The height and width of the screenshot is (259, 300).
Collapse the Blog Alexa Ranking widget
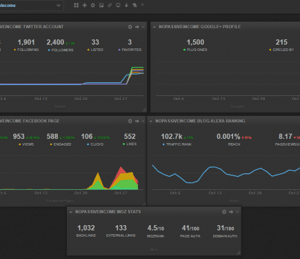[x=151, y=121]
